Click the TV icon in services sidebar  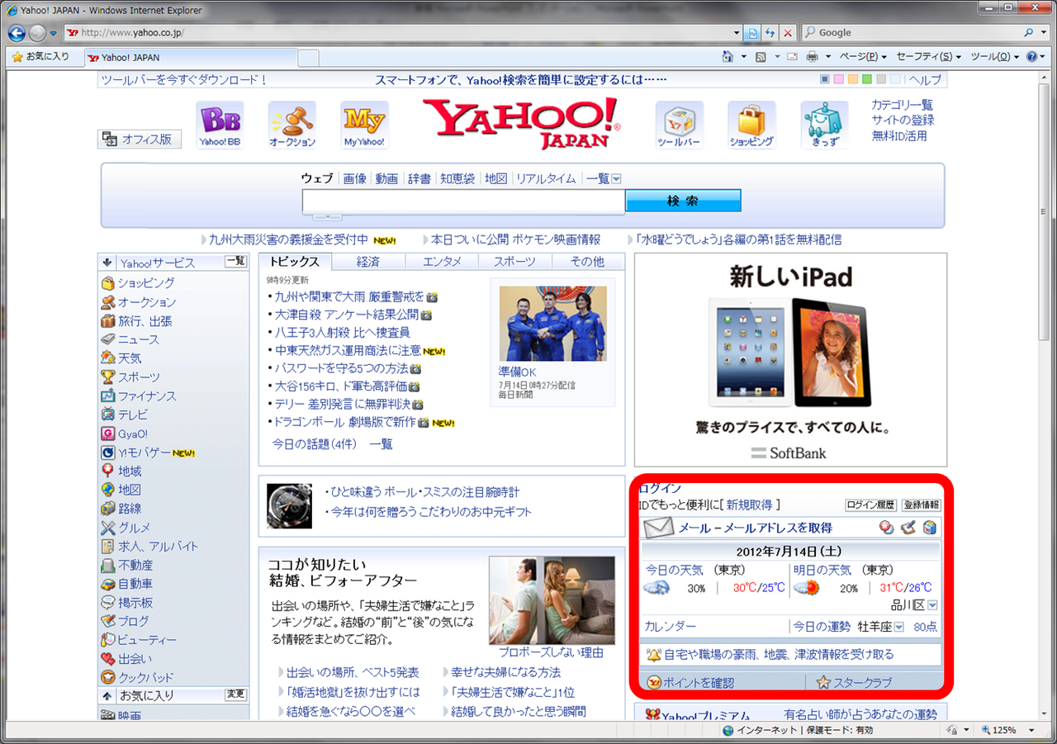[x=107, y=415]
